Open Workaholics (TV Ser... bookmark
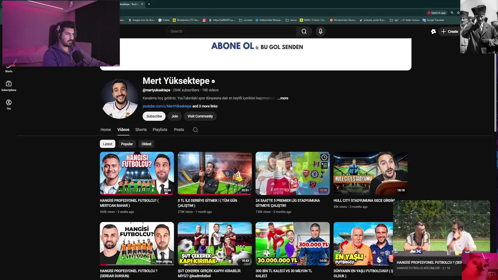Viewport: 498px width, 280px height. [185, 20]
